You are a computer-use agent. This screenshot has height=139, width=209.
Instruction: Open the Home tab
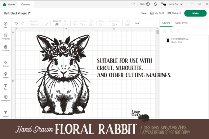(x=9, y=4)
